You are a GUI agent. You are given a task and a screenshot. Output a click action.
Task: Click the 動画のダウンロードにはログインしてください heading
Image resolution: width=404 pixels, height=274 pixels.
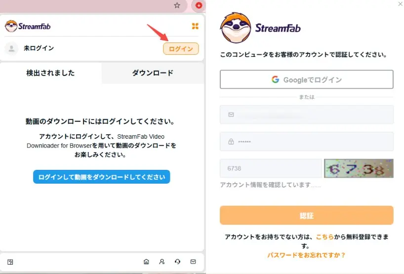point(100,121)
